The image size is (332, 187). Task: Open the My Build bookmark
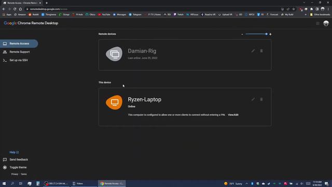coord(287,15)
